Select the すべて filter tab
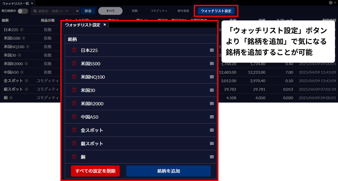Viewport: 338px width, 181px height. 110,11
